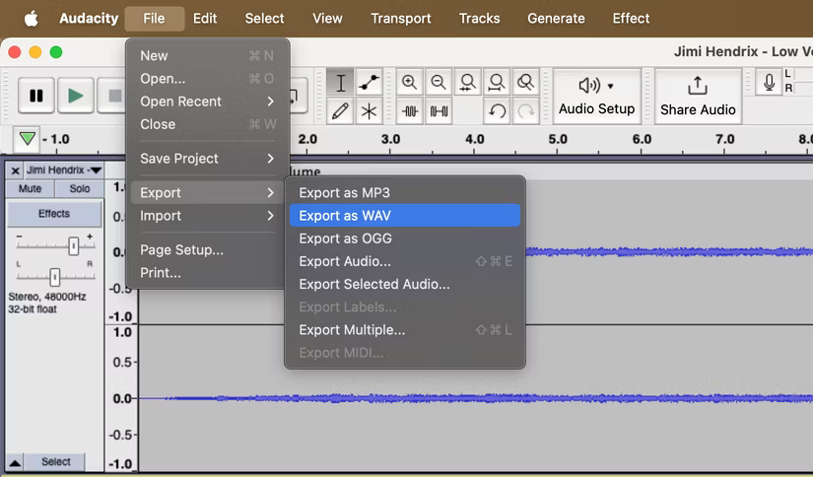Screen dimensions: 813x477
Task: Open the Transport menu
Action: click(x=401, y=18)
